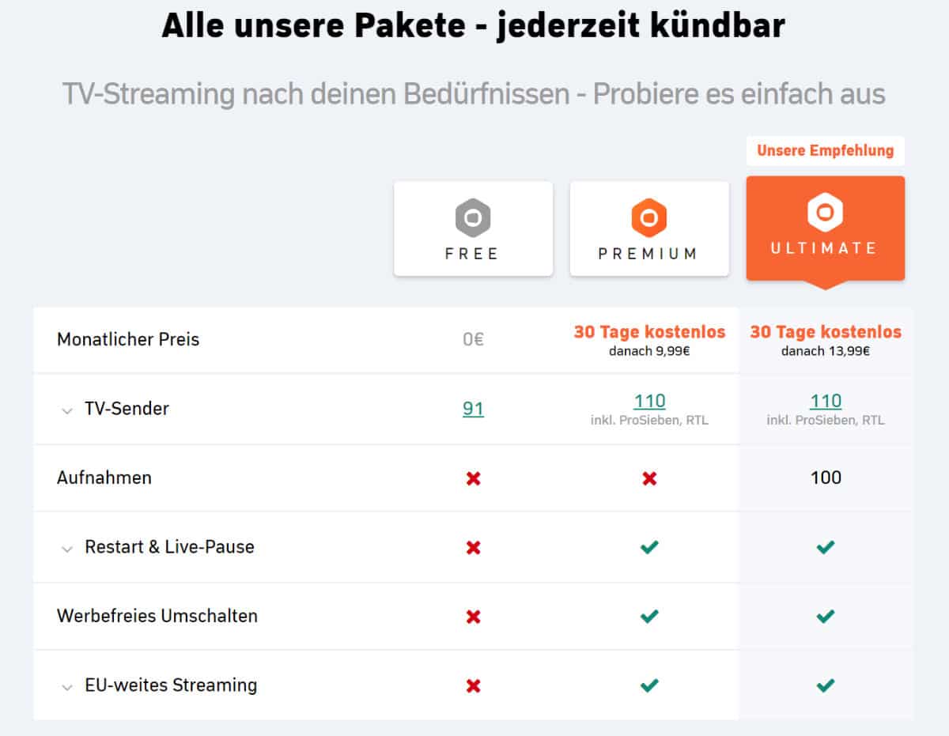Click the red X for Werbefreies Umschalten under Free
Screen dimensions: 949x736
coord(473,617)
